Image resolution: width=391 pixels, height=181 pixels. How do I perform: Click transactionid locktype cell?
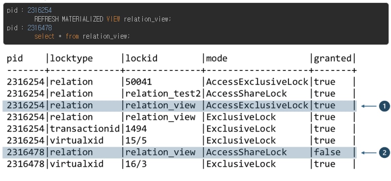(x=85, y=129)
